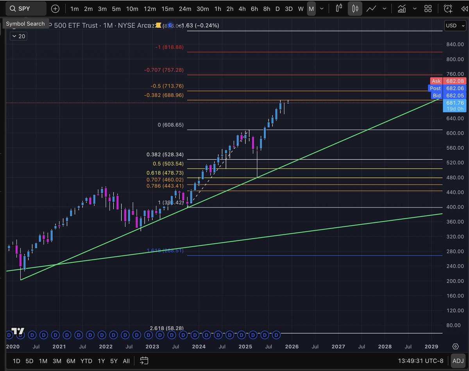Viewport: 469px width, 371px height.
Task: Select the 15m interval
Action: pyautogui.click(x=167, y=9)
